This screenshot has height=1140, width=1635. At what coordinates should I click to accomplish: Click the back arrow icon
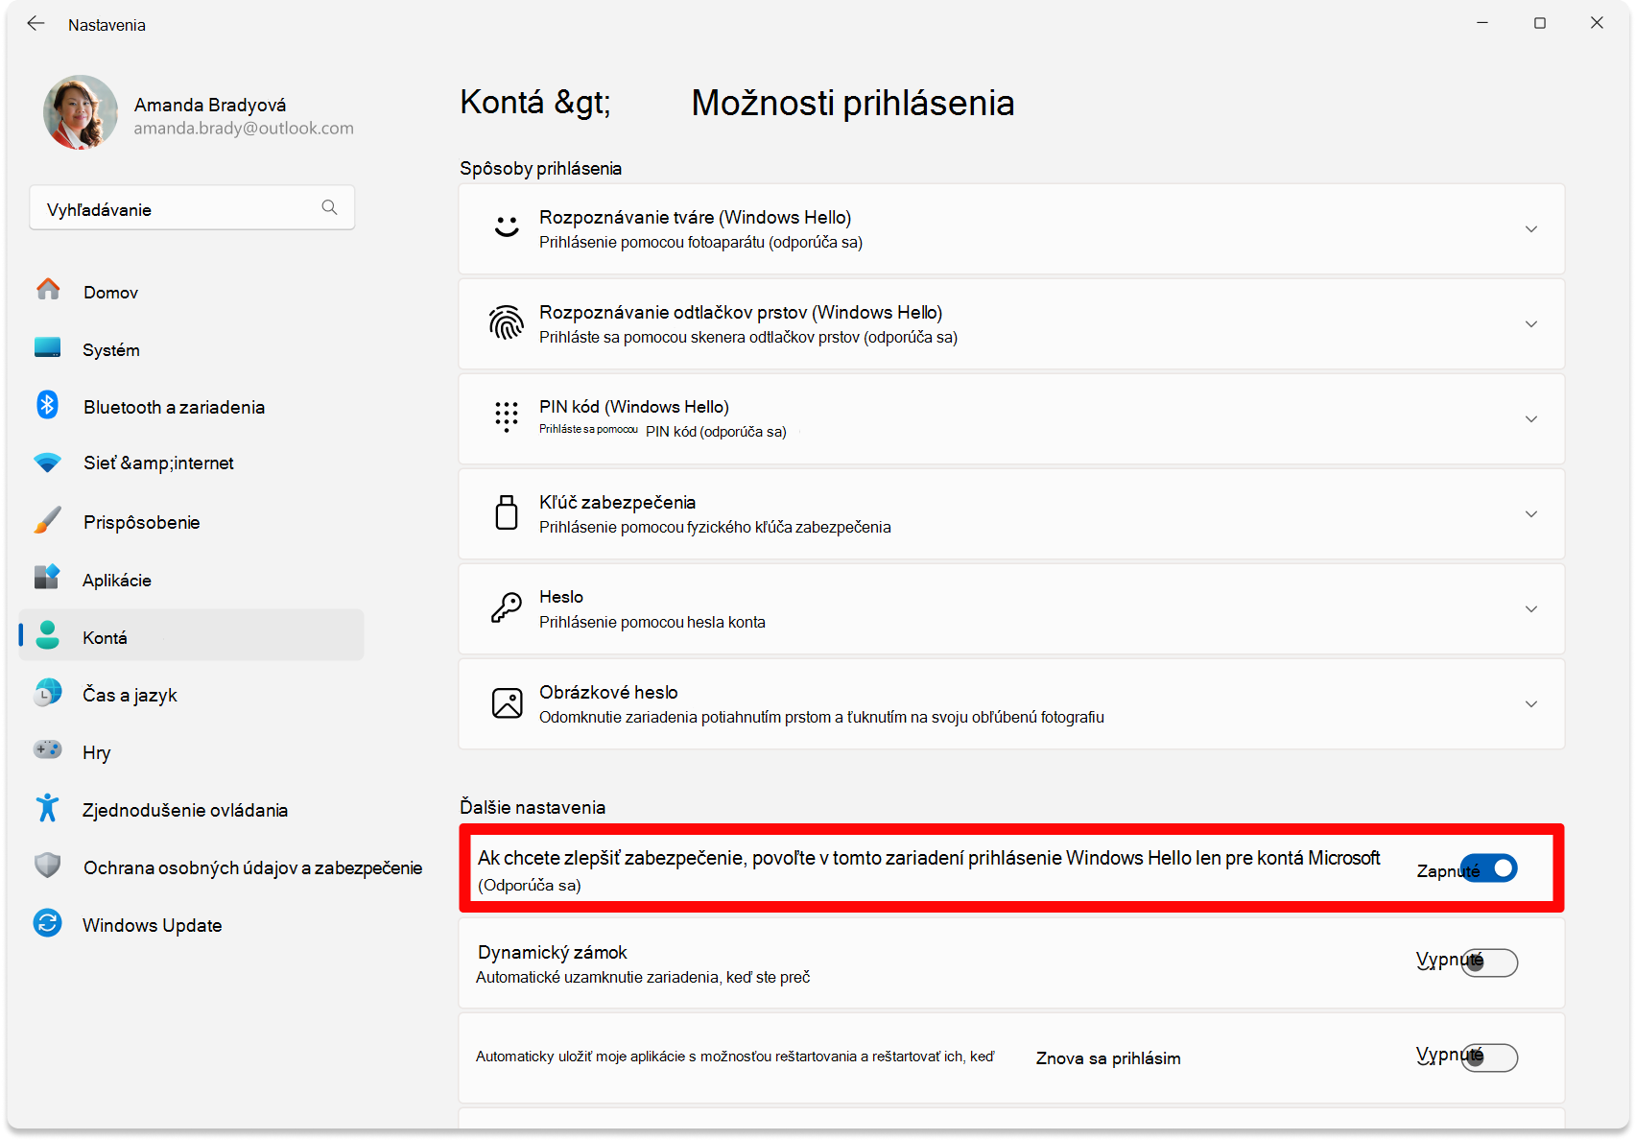36,24
